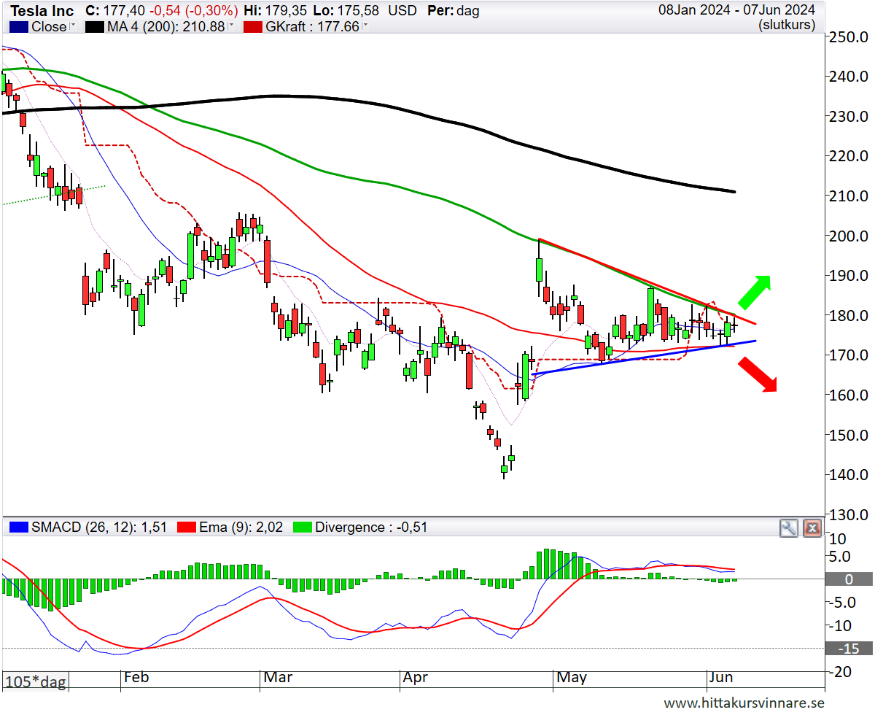Click the red GKraft color swatch
The height and width of the screenshot is (715, 875).
click(254, 26)
